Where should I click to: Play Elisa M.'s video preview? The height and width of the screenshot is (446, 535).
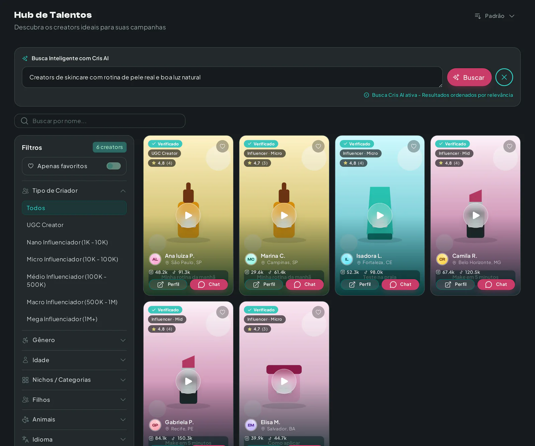click(284, 381)
